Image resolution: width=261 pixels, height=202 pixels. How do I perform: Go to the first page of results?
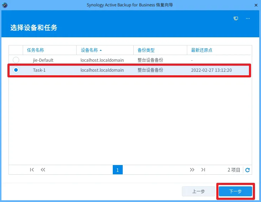pyautogui.click(x=32, y=170)
